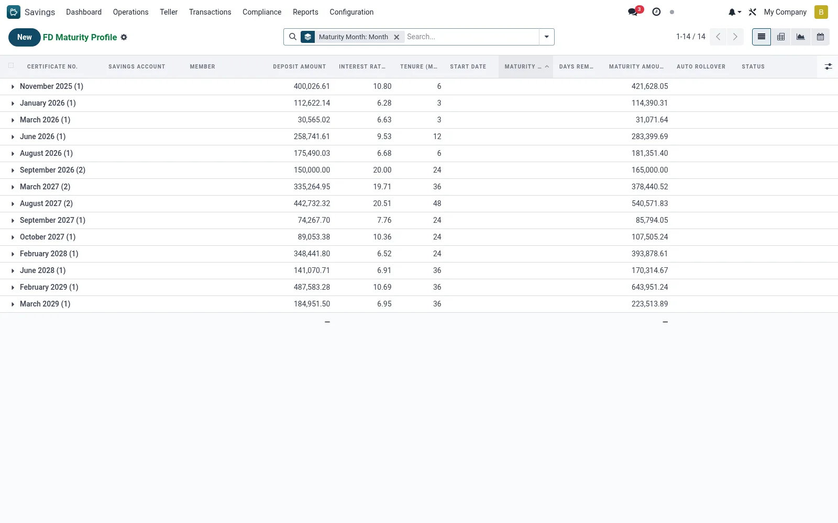Switch to pivot view
Viewport: 838px width, 523px height.
pyautogui.click(x=781, y=37)
